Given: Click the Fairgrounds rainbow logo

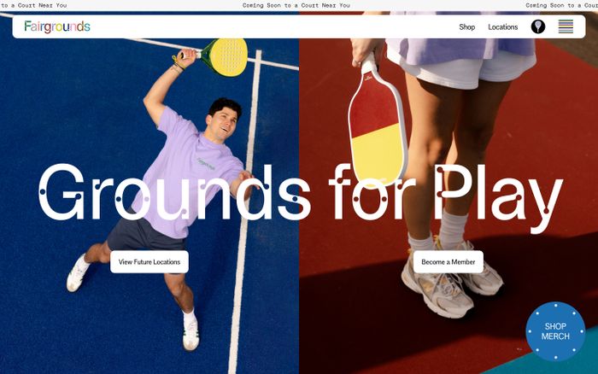Looking at the screenshot, I should 57,26.
